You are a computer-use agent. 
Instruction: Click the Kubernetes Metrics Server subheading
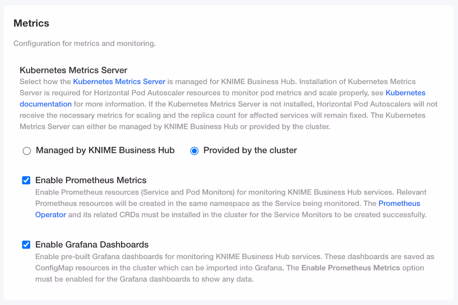73,70
